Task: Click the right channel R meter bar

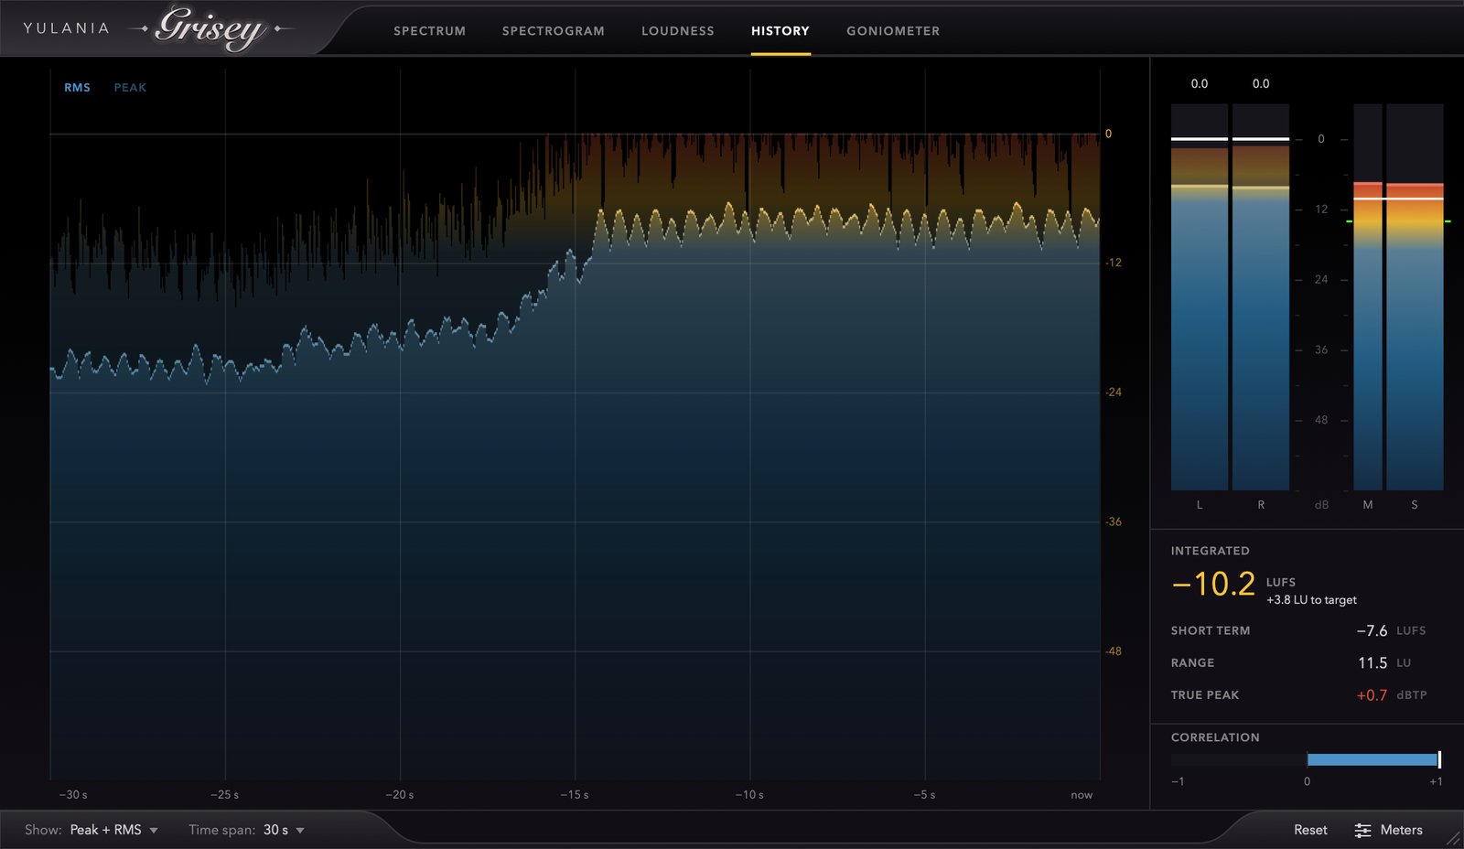Action: [x=1261, y=296]
